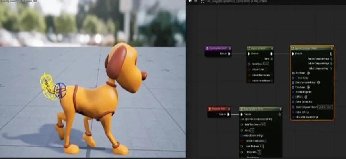Add an element to Colliders

[x=306, y=97]
